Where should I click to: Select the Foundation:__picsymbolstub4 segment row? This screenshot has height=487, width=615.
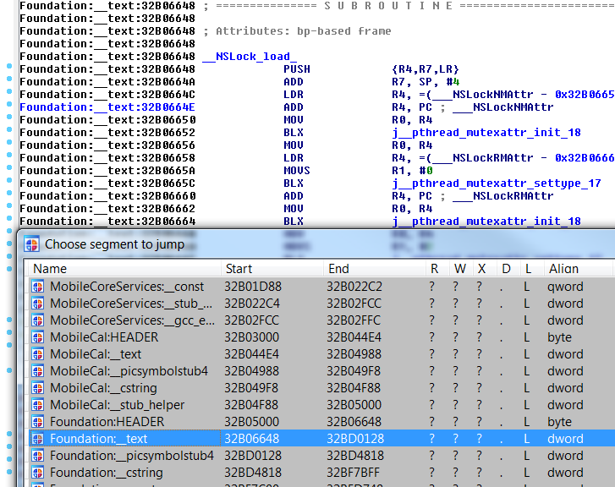click(321, 455)
